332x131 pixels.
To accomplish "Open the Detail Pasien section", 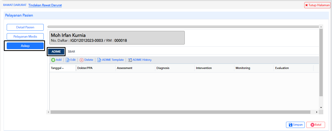I will point(25,27).
